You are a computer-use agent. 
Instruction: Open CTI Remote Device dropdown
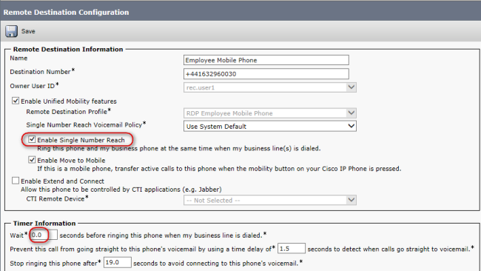pos(270,200)
